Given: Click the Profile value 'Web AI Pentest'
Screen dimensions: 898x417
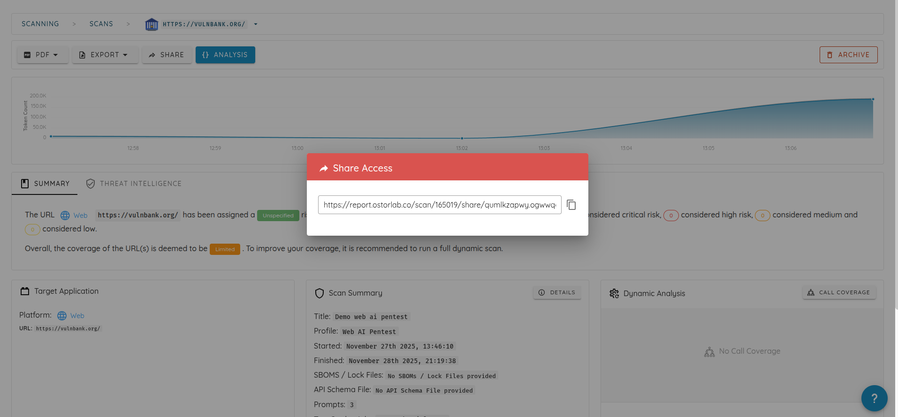Looking at the screenshot, I should (369, 332).
